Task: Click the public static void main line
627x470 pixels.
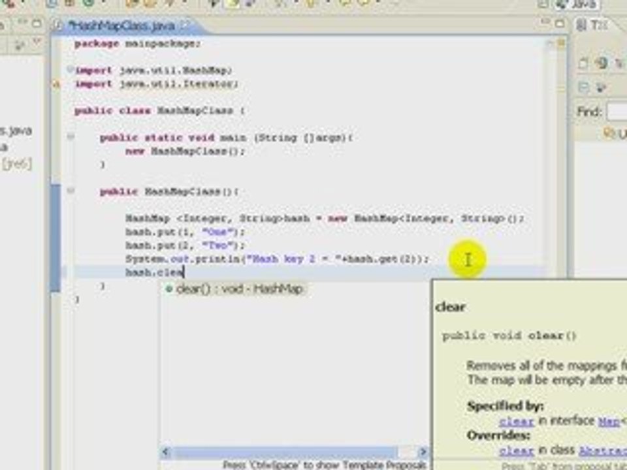Action: pos(227,138)
